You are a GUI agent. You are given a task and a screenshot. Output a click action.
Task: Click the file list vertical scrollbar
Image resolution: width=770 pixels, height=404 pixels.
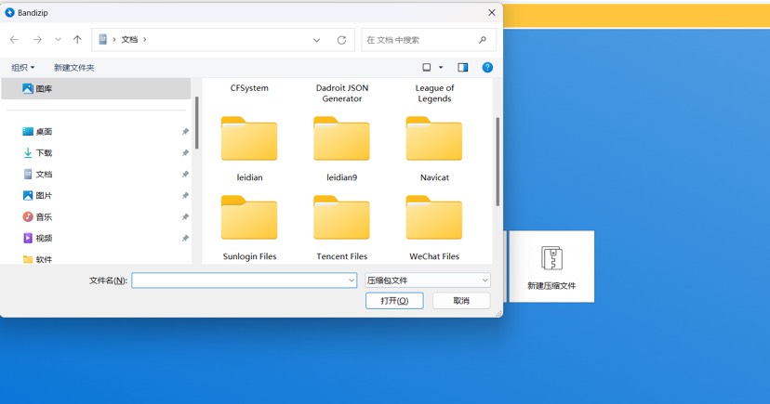point(498,162)
